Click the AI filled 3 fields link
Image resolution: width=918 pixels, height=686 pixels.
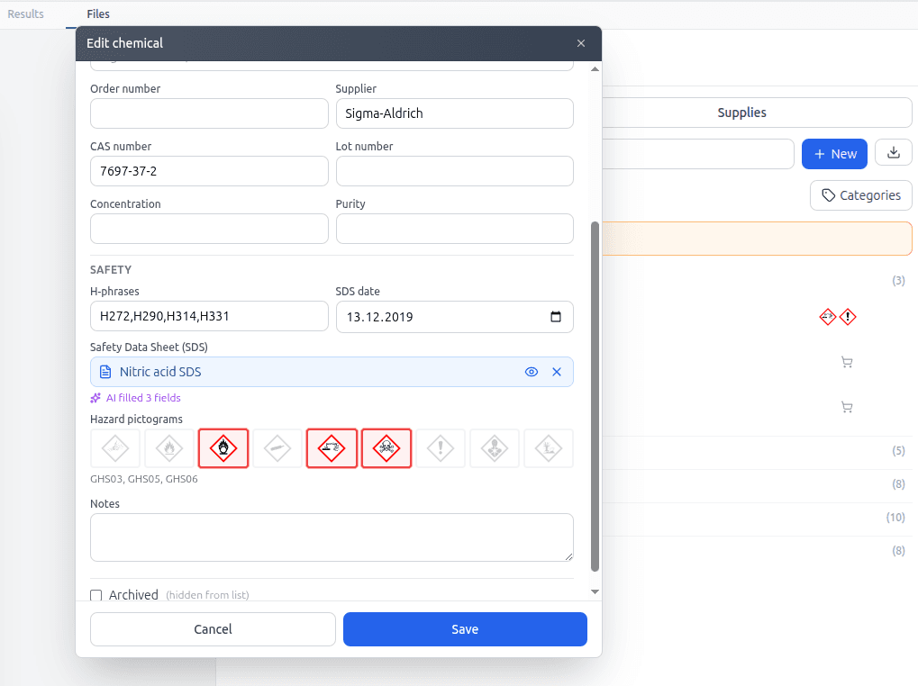coord(143,398)
